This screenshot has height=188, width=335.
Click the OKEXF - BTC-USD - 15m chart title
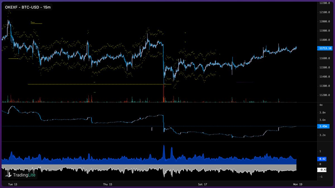point(28,7)
